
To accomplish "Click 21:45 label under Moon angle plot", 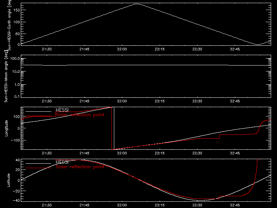I will point(84,101).
